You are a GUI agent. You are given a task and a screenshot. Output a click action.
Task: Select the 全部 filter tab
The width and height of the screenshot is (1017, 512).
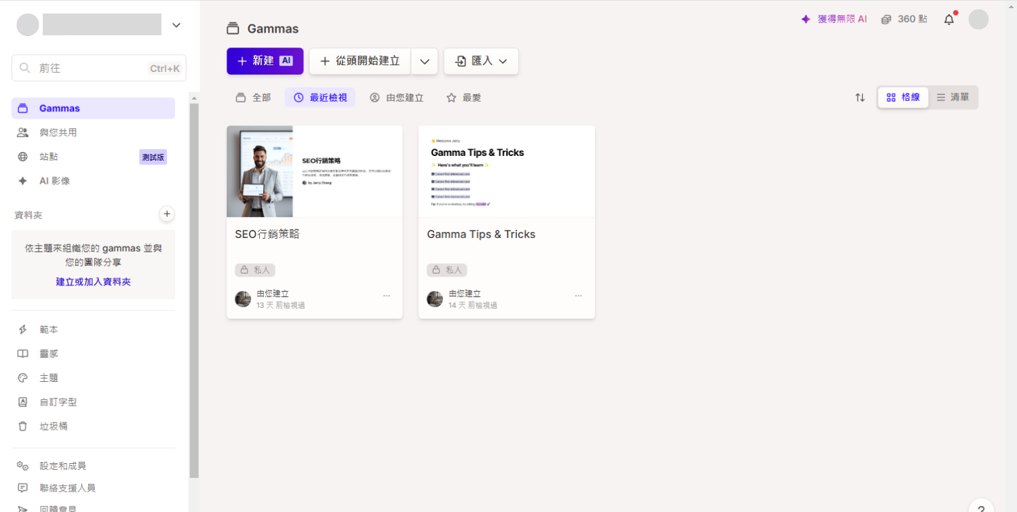[253, 98]
